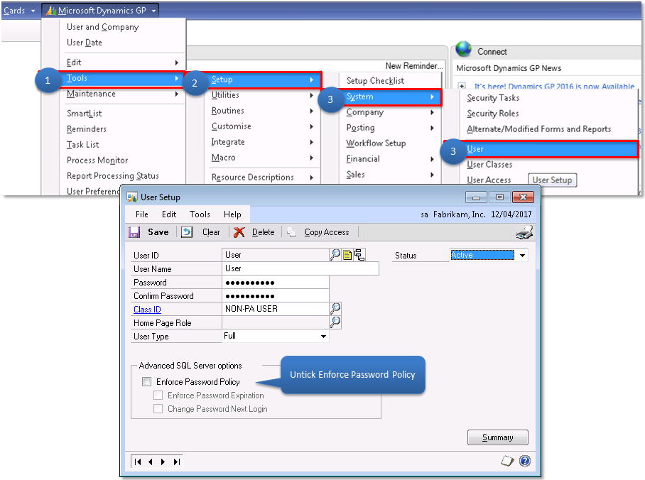Image resolution: width=645 pixels, height=480 pixels.
Task: Open the Edit menu in User Setup
Action: pos(169,214)
